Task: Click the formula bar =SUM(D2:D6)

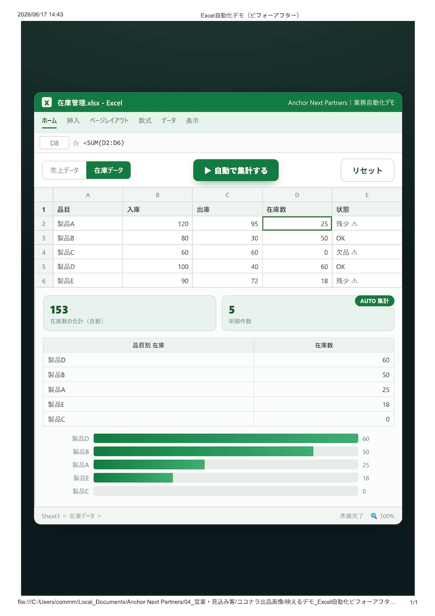Action: click(x=104, y=143)
